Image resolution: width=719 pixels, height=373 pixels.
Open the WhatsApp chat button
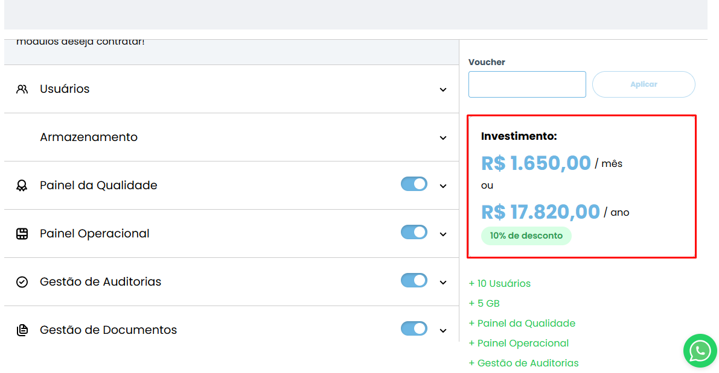tap(700, 351)
